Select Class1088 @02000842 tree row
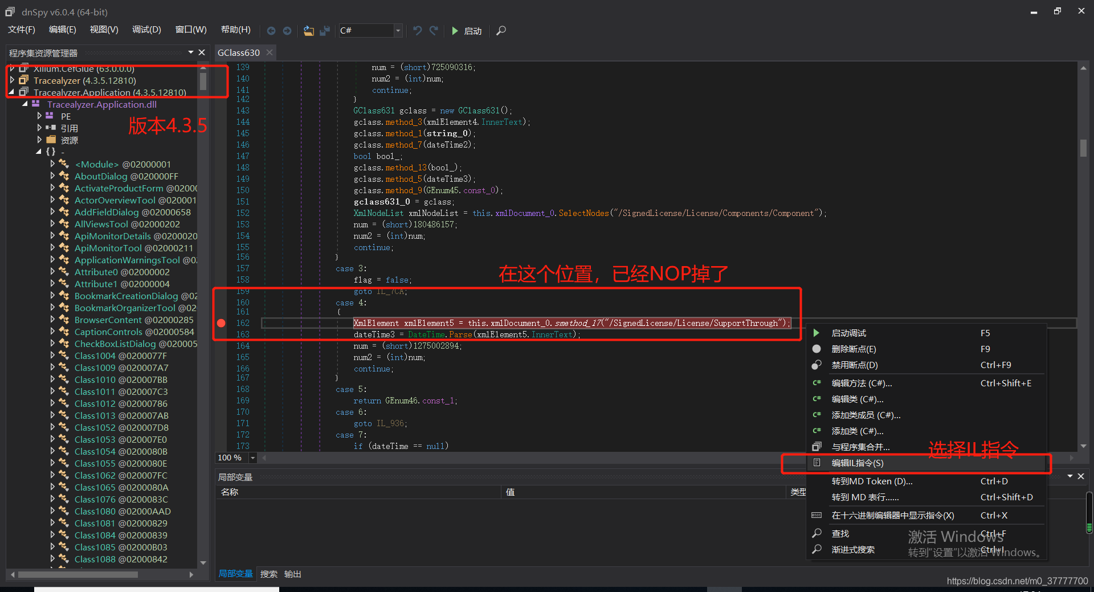This screenshot has height=592, width=1094. (x=121, y=560)
